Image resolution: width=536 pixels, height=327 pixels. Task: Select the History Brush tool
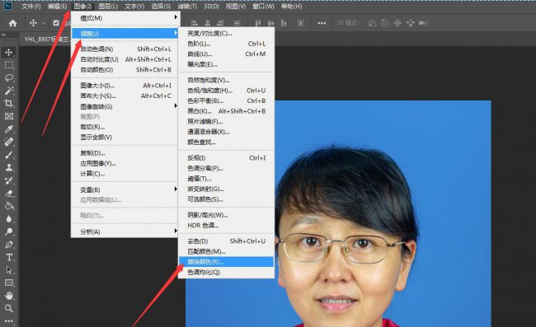click(9, 180)
